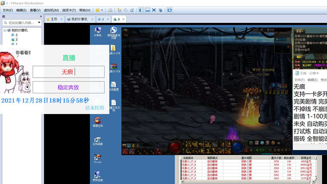Click the table scrollbar left arrow
This screenshot has height=184, width=327.
(x=182, y=182)
